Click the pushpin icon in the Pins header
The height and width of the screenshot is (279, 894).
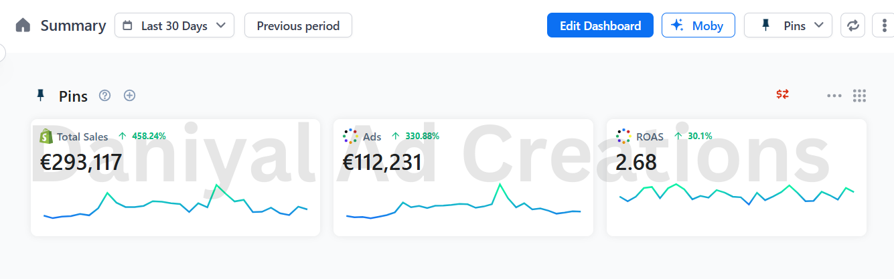pos(41,96)
